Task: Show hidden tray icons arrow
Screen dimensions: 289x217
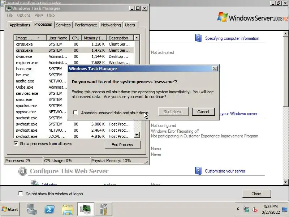Action: tap(238, 209)
